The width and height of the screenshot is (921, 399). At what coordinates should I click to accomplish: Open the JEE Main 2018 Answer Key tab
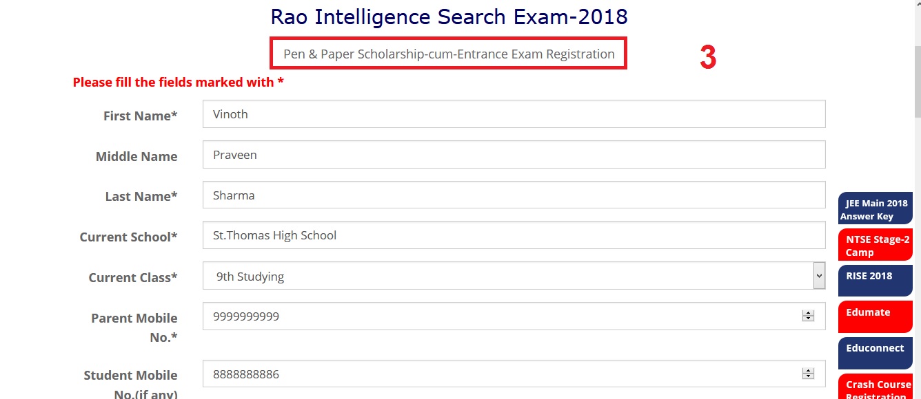(x=876, y=209)
